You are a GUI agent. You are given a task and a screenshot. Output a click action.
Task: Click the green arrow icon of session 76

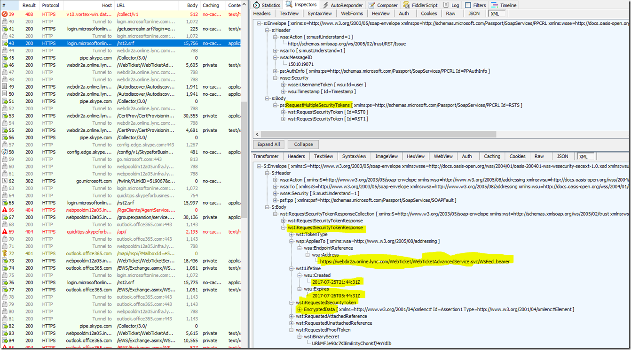(5, 282)
